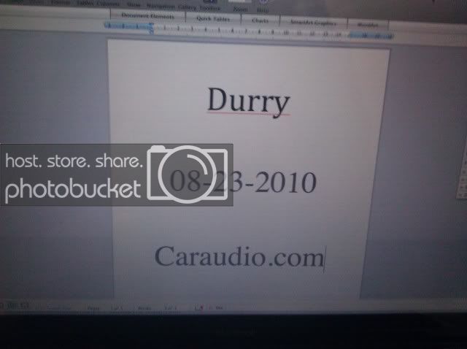Screen dimensions: 467x349
Task: Click the date text "08-23-2010"
Action: tap(243, 182)
